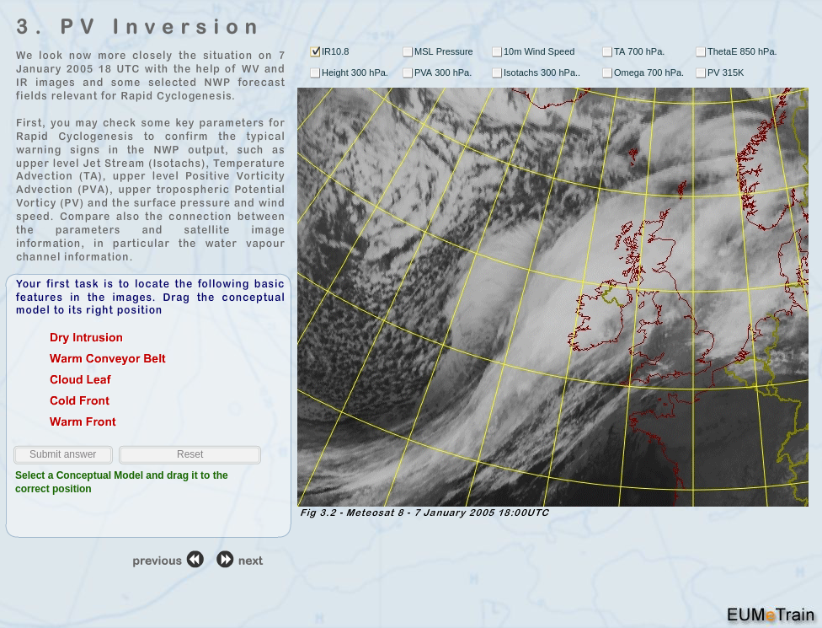Select the Cold Front label
Viewport: 822px width, 628px height.
[x=79, y=401]
